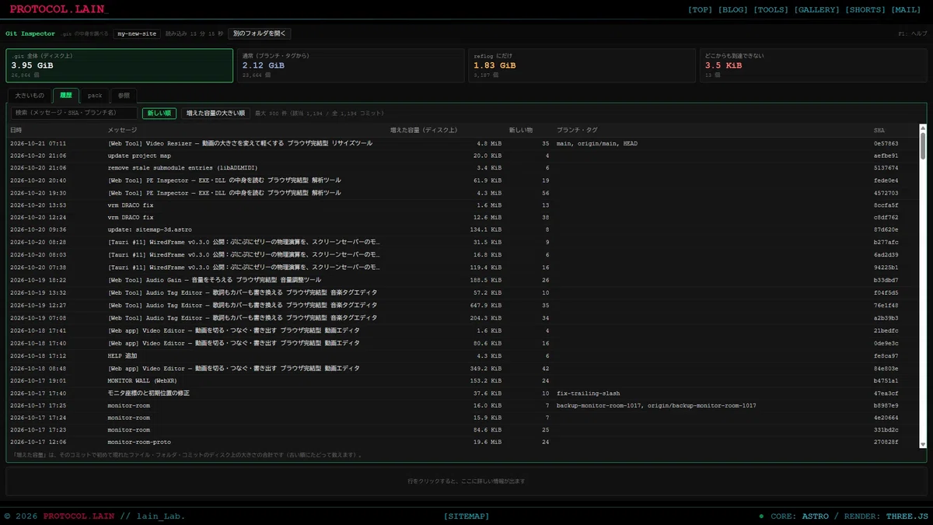
Task: Select the 'HELP 追加' commit row
Action: click(x=463, y=355)
